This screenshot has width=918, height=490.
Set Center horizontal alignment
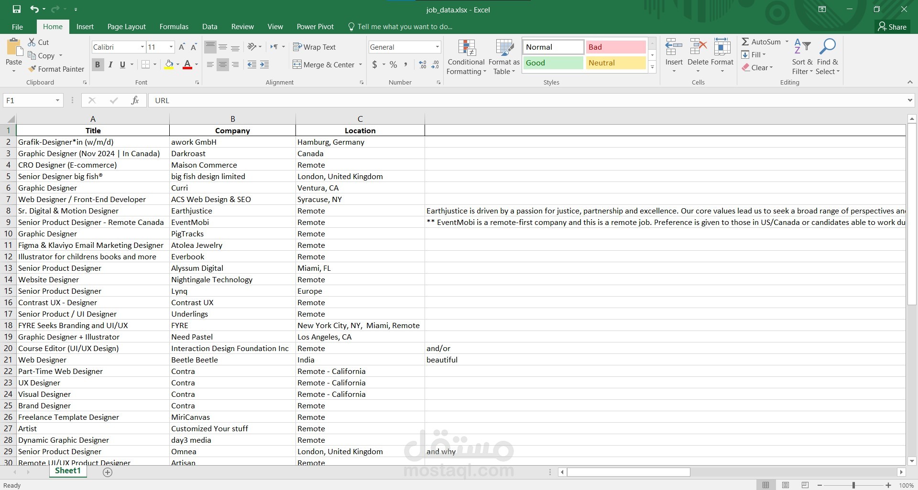pos(222,64)
